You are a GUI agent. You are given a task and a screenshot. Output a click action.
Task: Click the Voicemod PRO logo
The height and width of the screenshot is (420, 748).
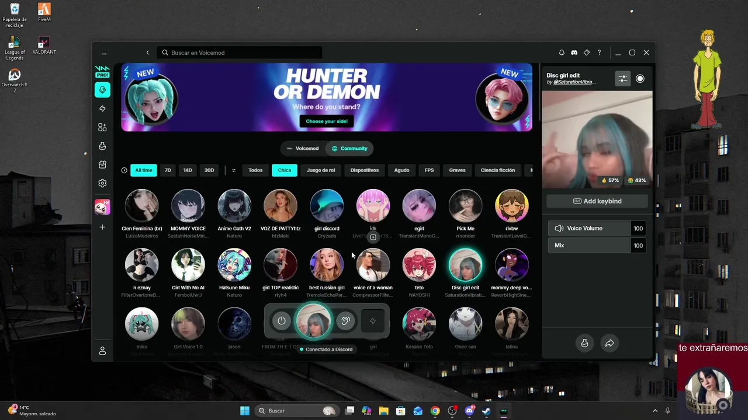point(102,72)
